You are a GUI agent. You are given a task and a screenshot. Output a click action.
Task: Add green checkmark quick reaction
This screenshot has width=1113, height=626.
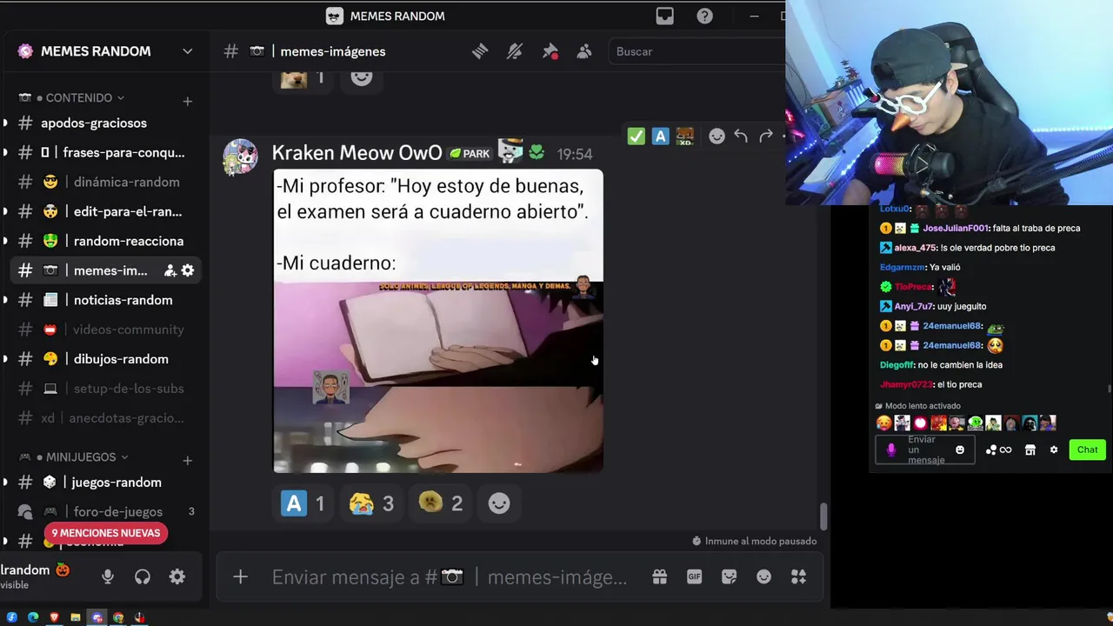pyautogui.click(x=636, y=136)
